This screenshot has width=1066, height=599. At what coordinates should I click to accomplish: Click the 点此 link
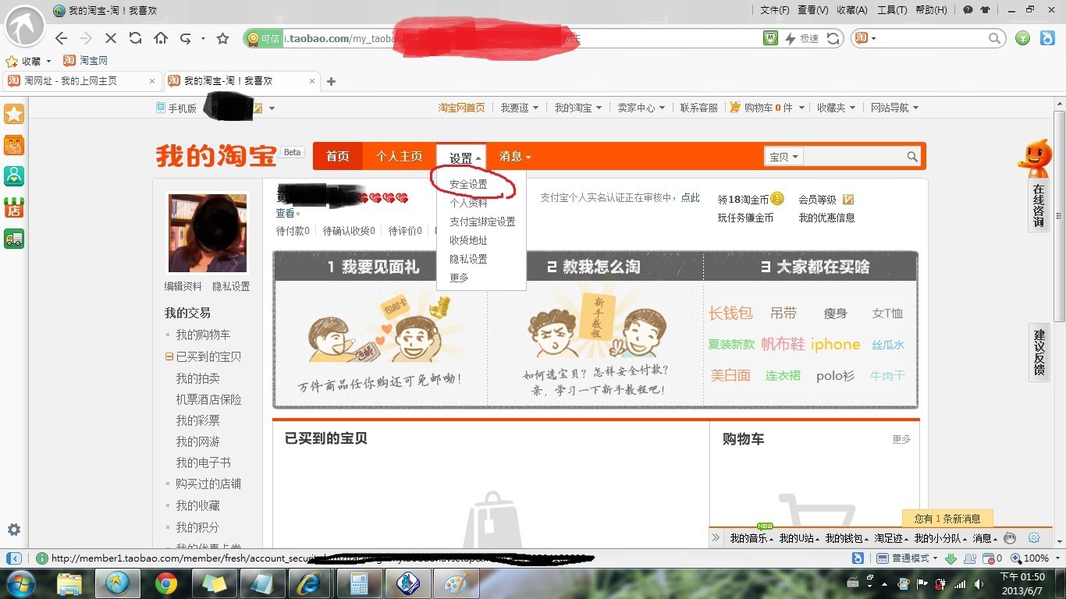[691, 198]
